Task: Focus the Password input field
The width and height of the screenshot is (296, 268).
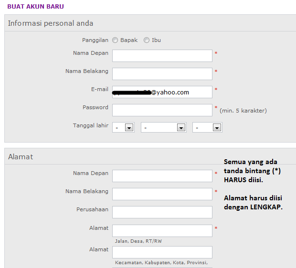Action: pyautogui.click(x=162, y=110)
